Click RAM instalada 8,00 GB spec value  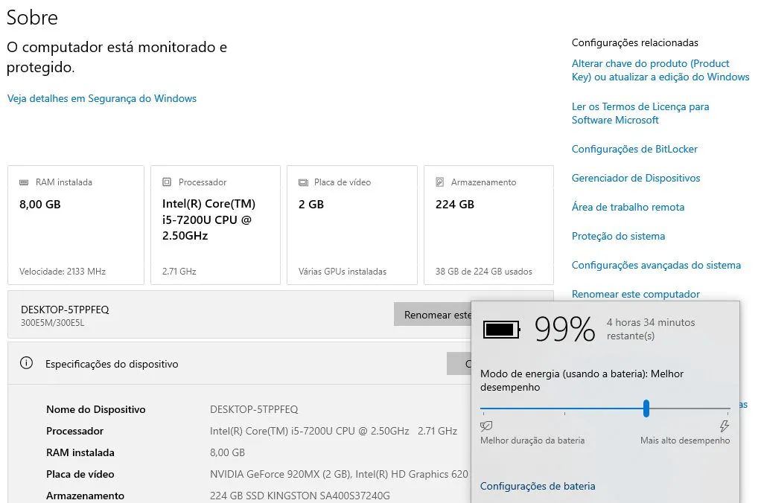[x=227, y=452]
